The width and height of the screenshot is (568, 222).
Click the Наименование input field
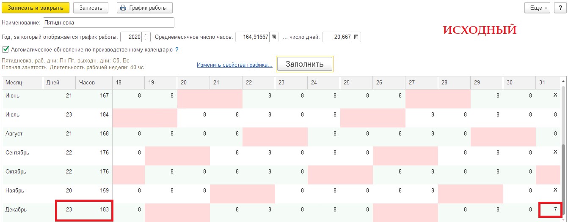[x=108, y=22]
